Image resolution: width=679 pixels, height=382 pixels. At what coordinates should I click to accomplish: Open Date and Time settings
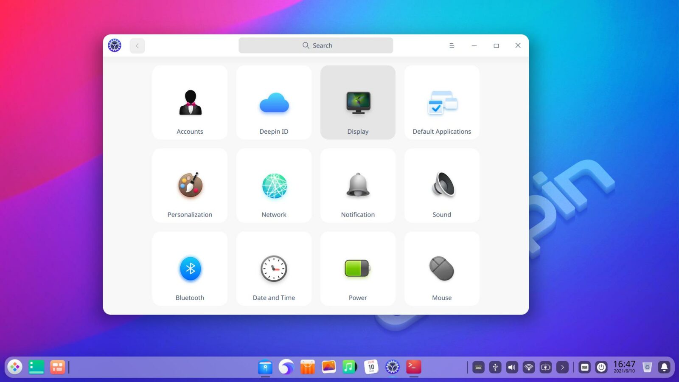(274, 269)
